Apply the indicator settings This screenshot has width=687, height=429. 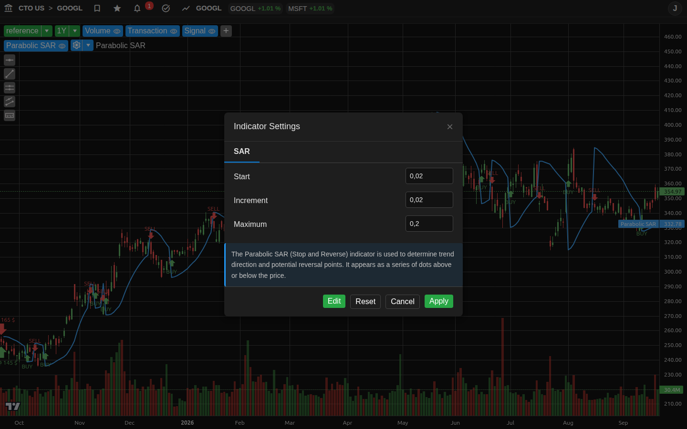[x=439, y=301]
